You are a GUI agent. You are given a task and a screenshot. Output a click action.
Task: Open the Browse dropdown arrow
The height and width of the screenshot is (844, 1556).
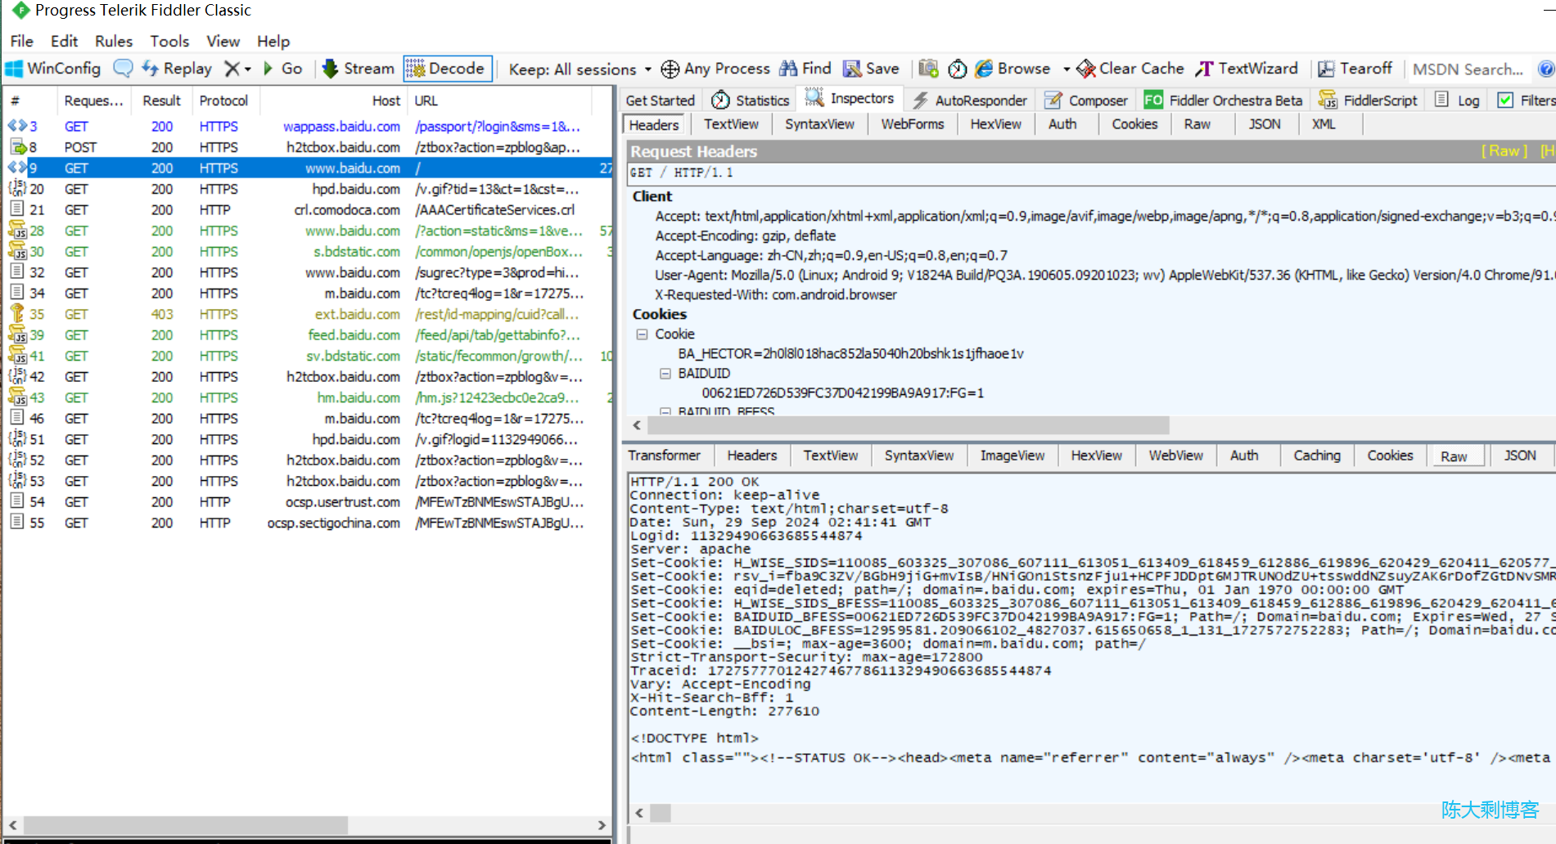(x=1066, y=70)
